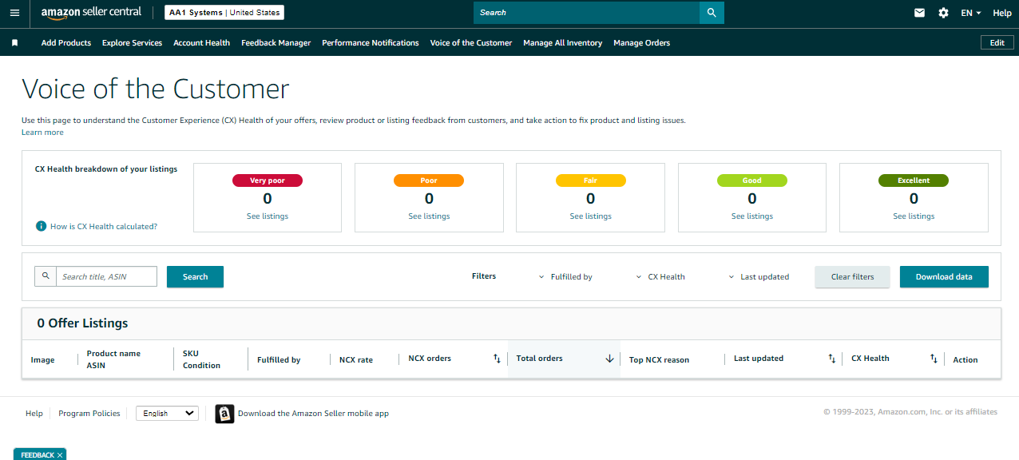
Task: Click Download the Amazon Seller mobile app
Action: 313,414
